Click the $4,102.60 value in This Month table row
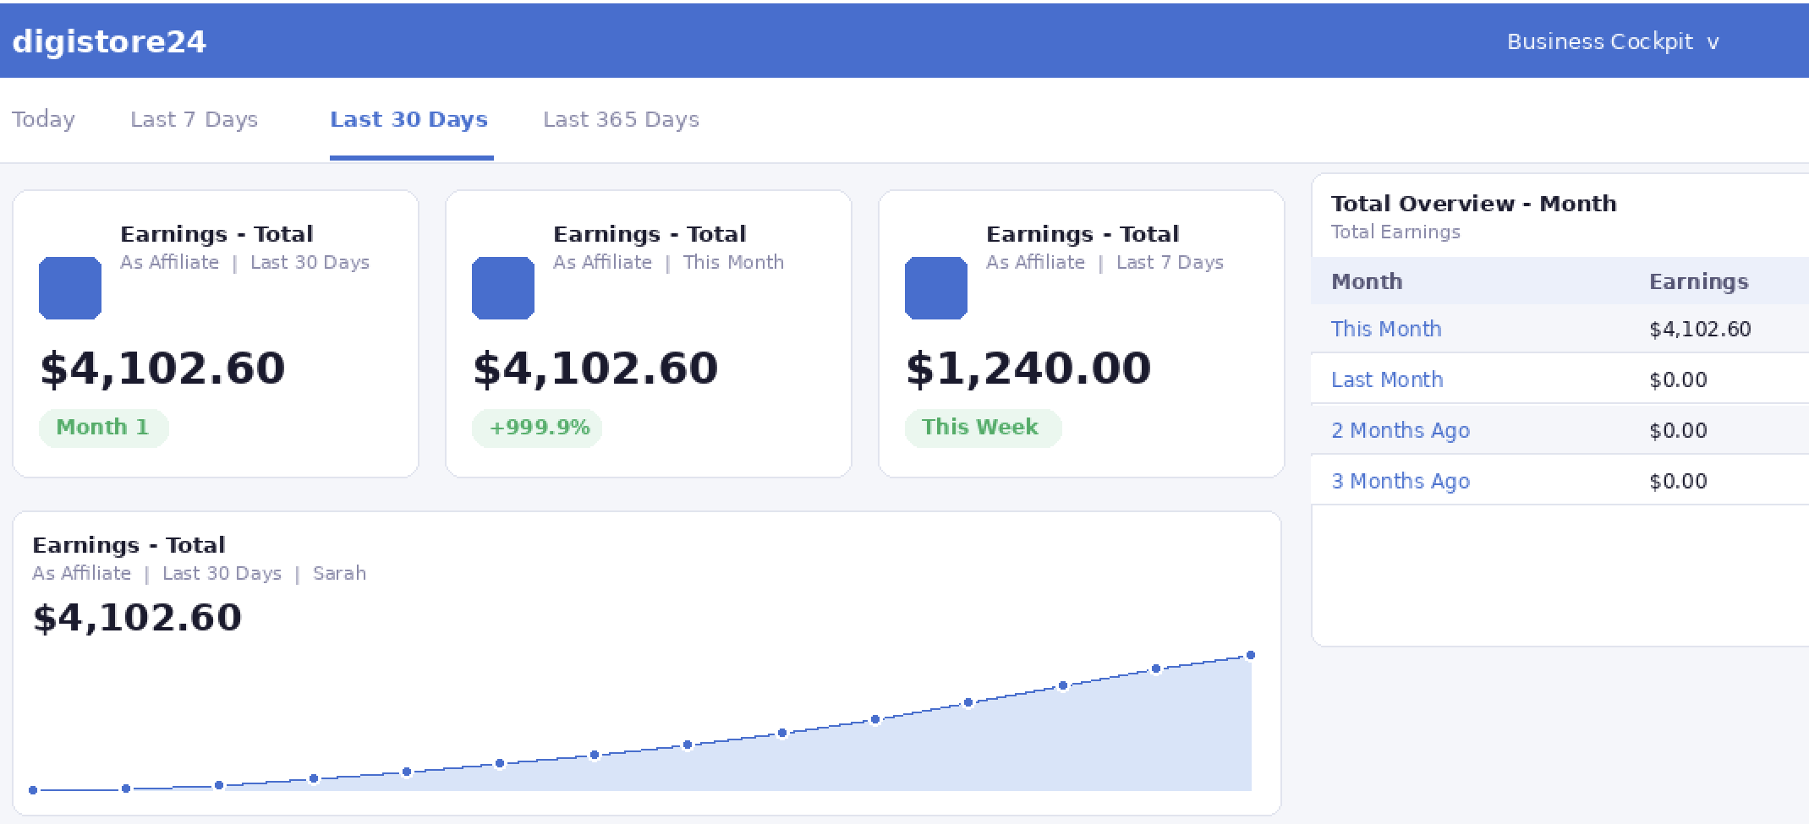 1700,329
